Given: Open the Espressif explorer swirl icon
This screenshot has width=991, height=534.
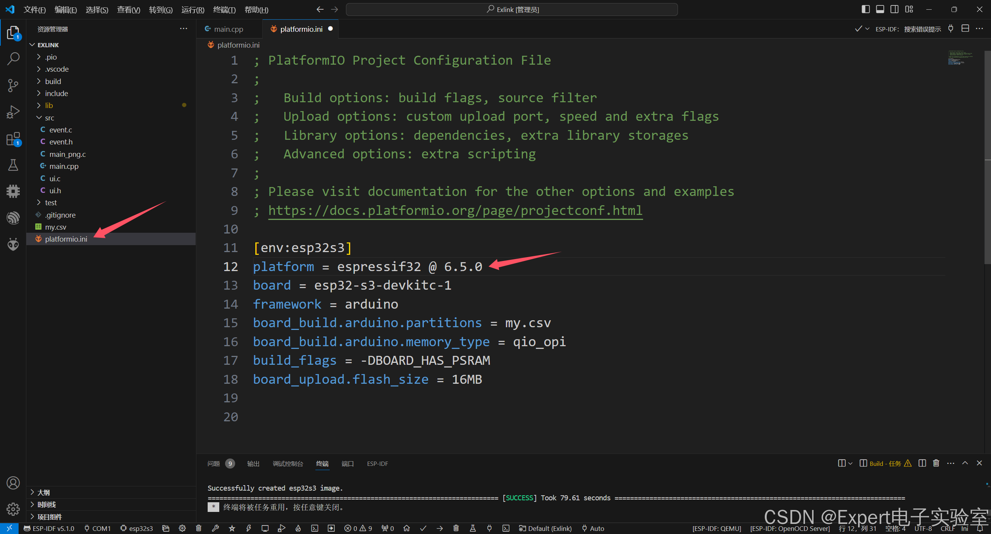Looking at the screenshot, I should pyautogui.click(x=13, y=218).
